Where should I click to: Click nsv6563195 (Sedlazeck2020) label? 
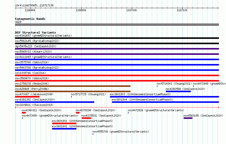click(x=203, y=116)
